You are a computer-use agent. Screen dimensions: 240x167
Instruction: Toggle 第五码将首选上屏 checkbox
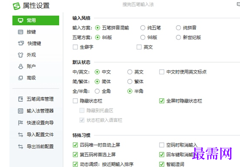[x=75, y=155]
